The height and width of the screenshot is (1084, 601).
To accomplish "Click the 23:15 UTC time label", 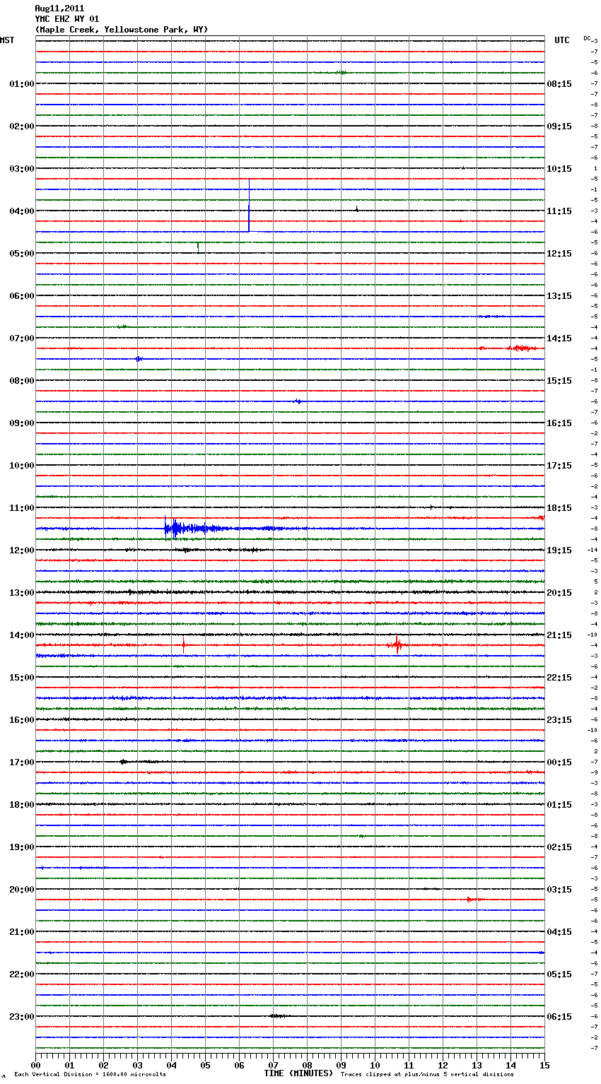I will click(x=559, y=720).
